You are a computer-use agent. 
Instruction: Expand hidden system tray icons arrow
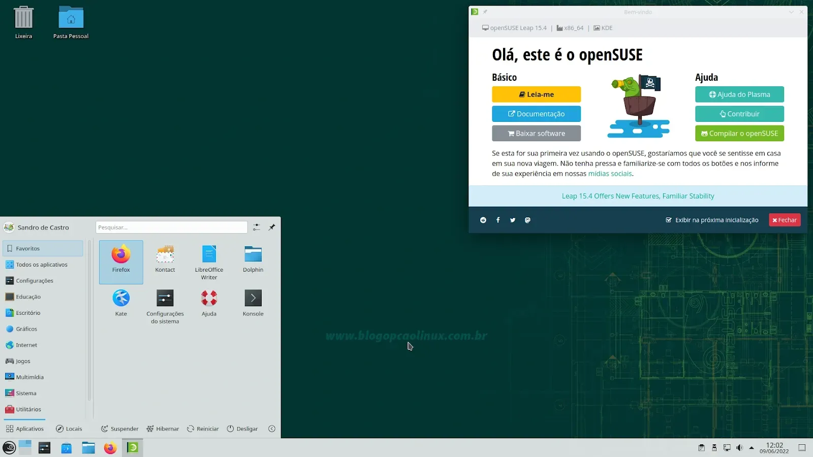752,448
